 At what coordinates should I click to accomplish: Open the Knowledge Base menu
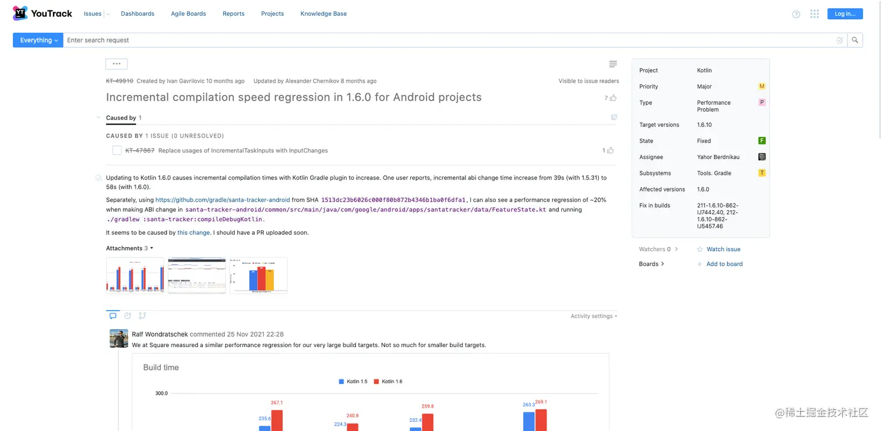(323, 14)
